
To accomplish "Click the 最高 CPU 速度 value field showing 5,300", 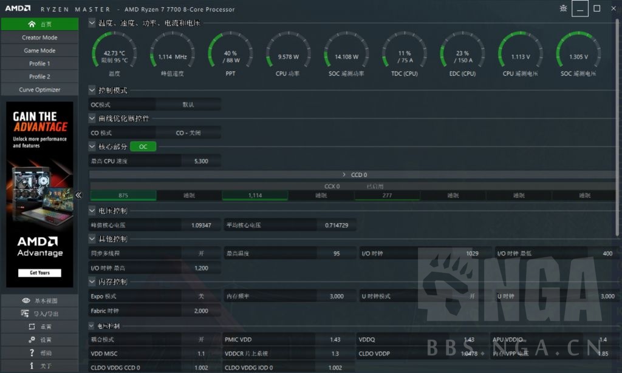I will [x=202, y=161].
